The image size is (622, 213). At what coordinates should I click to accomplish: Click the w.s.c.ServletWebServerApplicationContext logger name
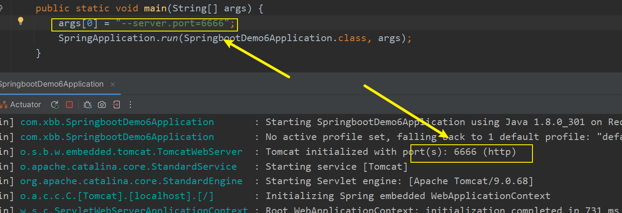pos(134,210)
